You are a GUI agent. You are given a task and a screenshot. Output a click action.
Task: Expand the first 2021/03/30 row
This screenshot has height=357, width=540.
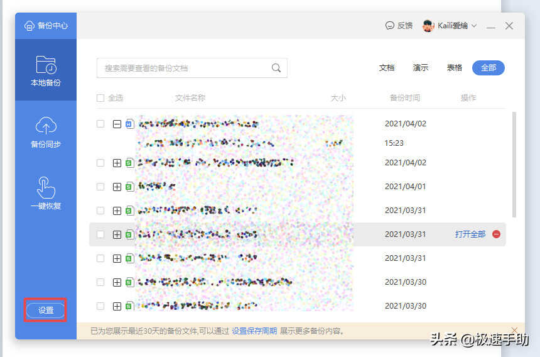117,282
